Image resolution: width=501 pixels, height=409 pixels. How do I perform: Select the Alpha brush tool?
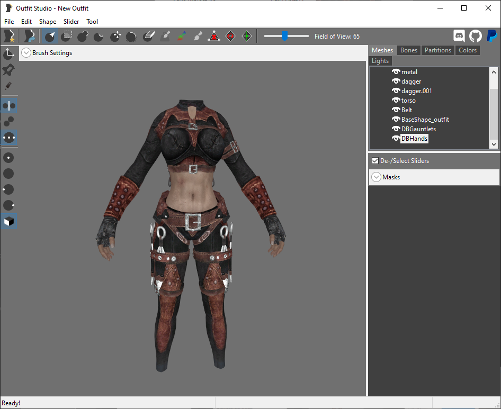(x=198, y=36)
